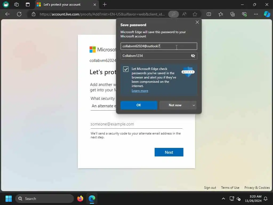The image size is (273, 205).
Task: Open the Windows Start menu
Action: [9, 199]
